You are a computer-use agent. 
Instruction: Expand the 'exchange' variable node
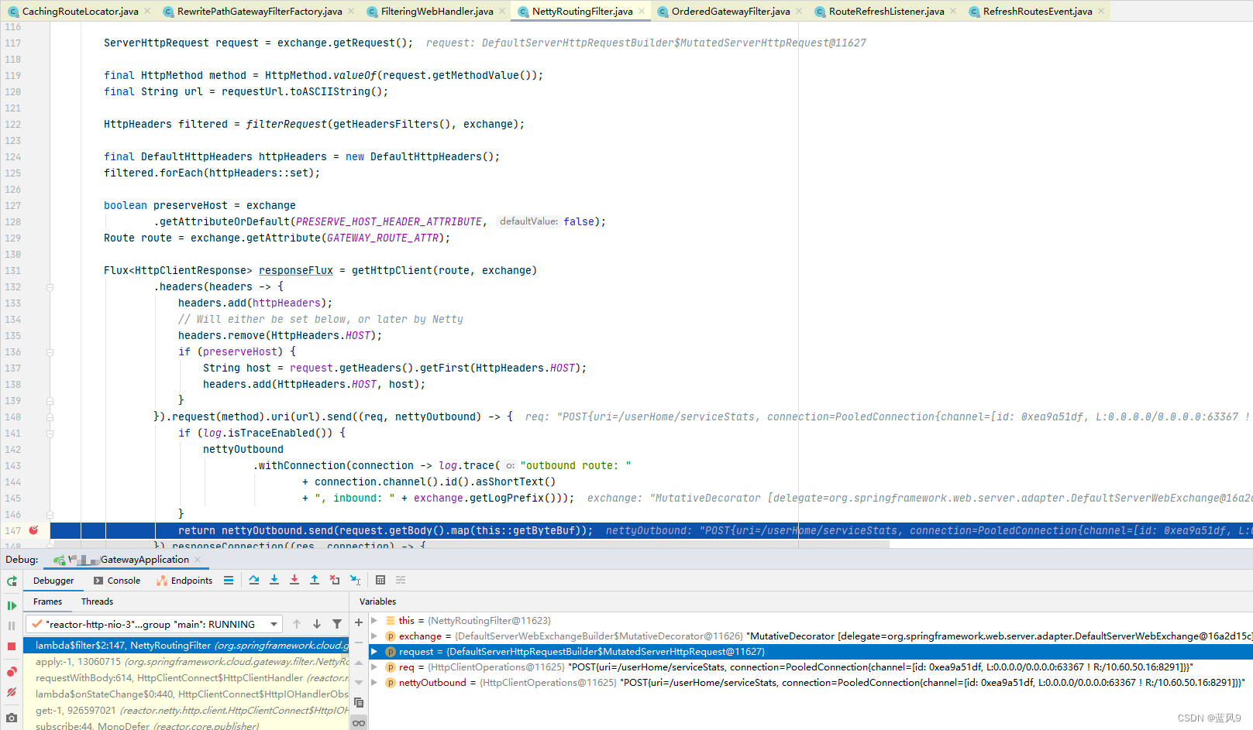coord(374,636)
